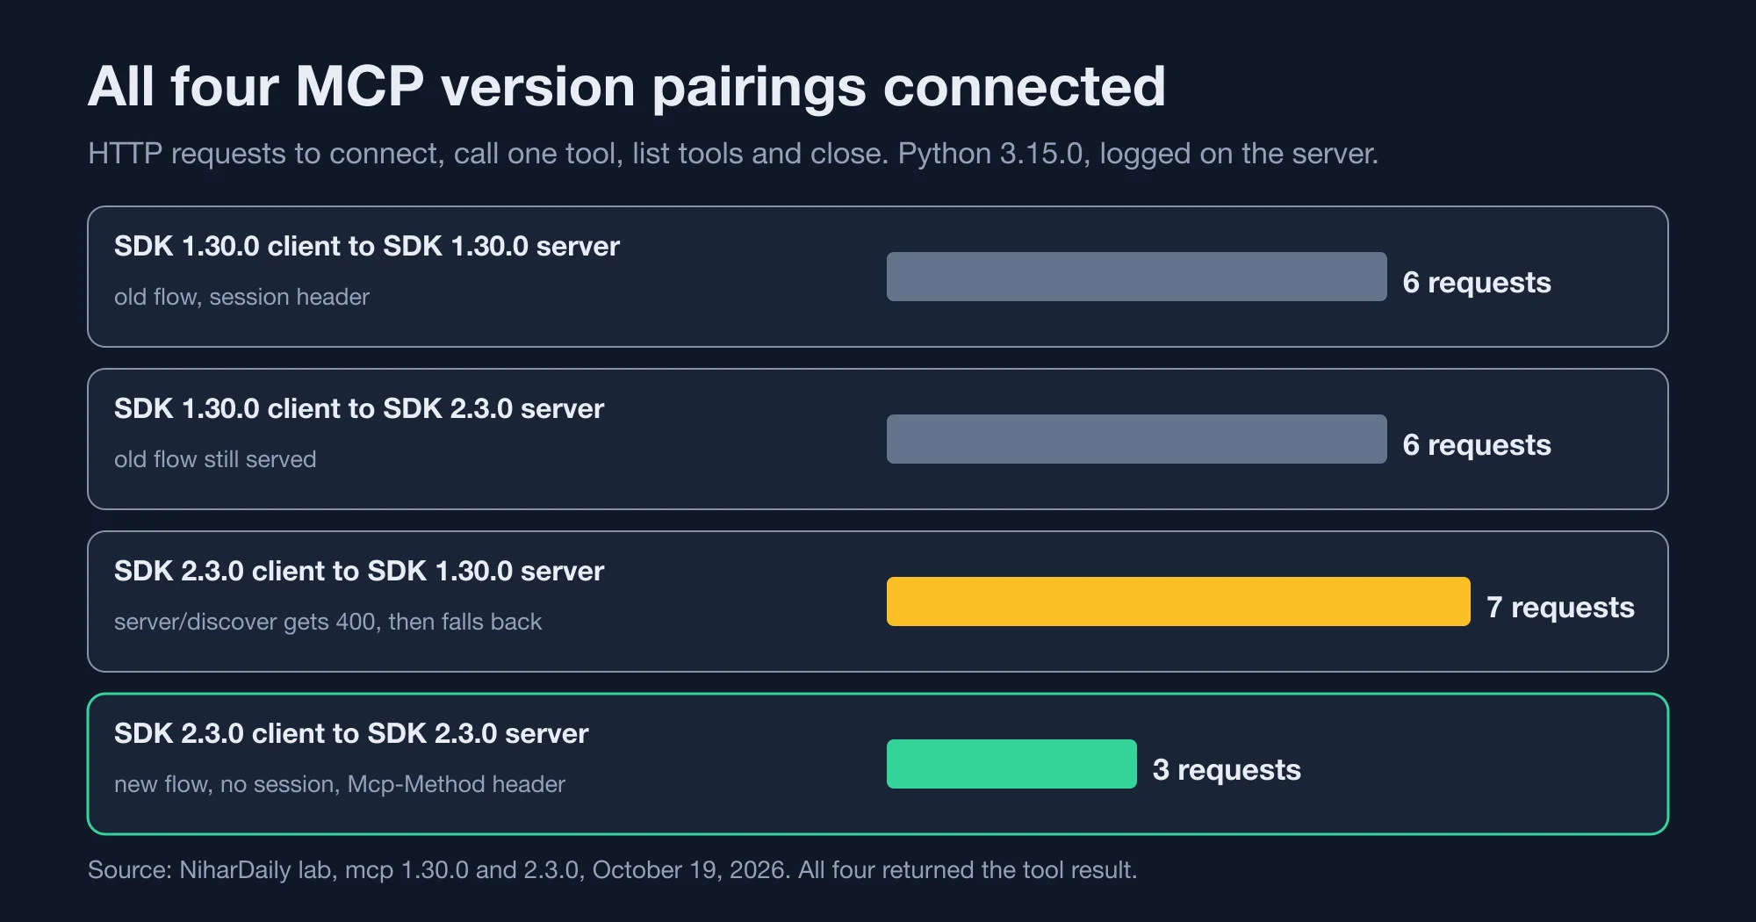Click the gray bar in the 1.30.0 to 1.30.0 row
This screenshot has width=1756, height=922.
[1137, 277]
